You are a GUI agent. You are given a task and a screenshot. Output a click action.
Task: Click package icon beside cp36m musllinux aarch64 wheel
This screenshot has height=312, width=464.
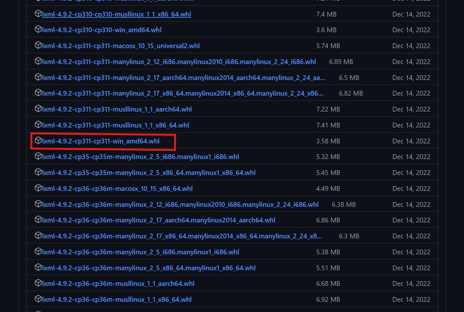pyautogui.click(x=38, y=283)
